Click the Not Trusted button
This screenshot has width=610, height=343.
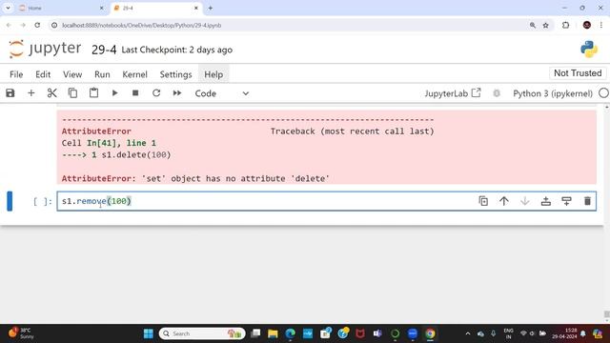click(x=578, y=73)
